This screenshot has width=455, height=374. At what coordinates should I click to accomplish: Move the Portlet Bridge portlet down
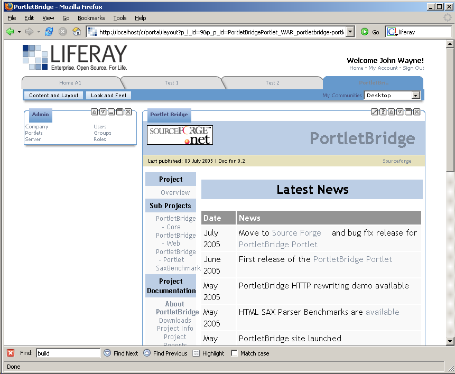(x=400, y=112)
